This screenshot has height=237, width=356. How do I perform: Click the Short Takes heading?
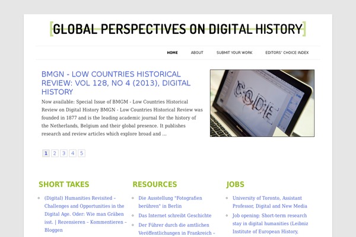(x=64, y=184)
